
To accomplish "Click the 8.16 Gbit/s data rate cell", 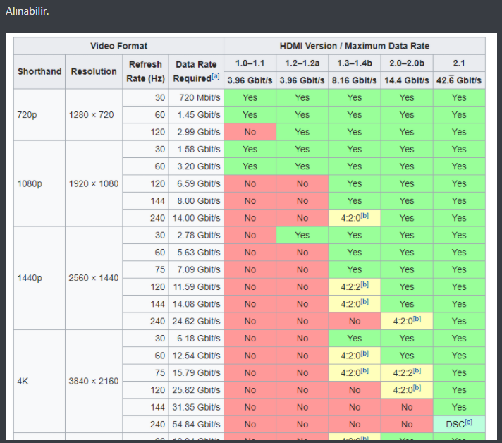I will (x=355, y=80).
